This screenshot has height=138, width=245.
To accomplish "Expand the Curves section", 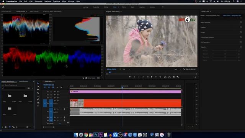I will 203,32.
